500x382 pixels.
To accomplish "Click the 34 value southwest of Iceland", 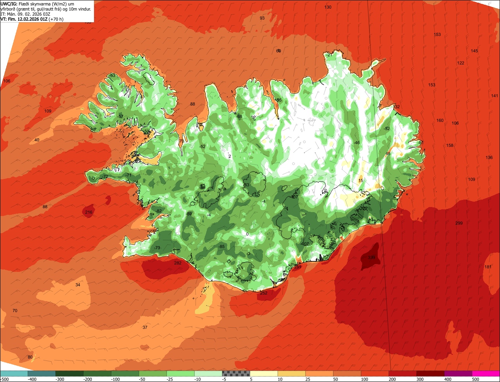I will coord(78,285).
